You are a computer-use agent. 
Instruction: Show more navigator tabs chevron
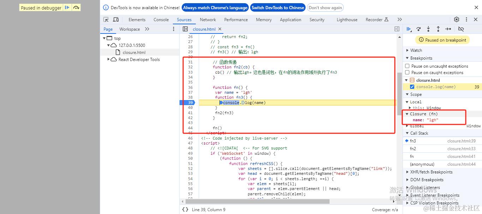pyautogui.click(x=147, y=29)
